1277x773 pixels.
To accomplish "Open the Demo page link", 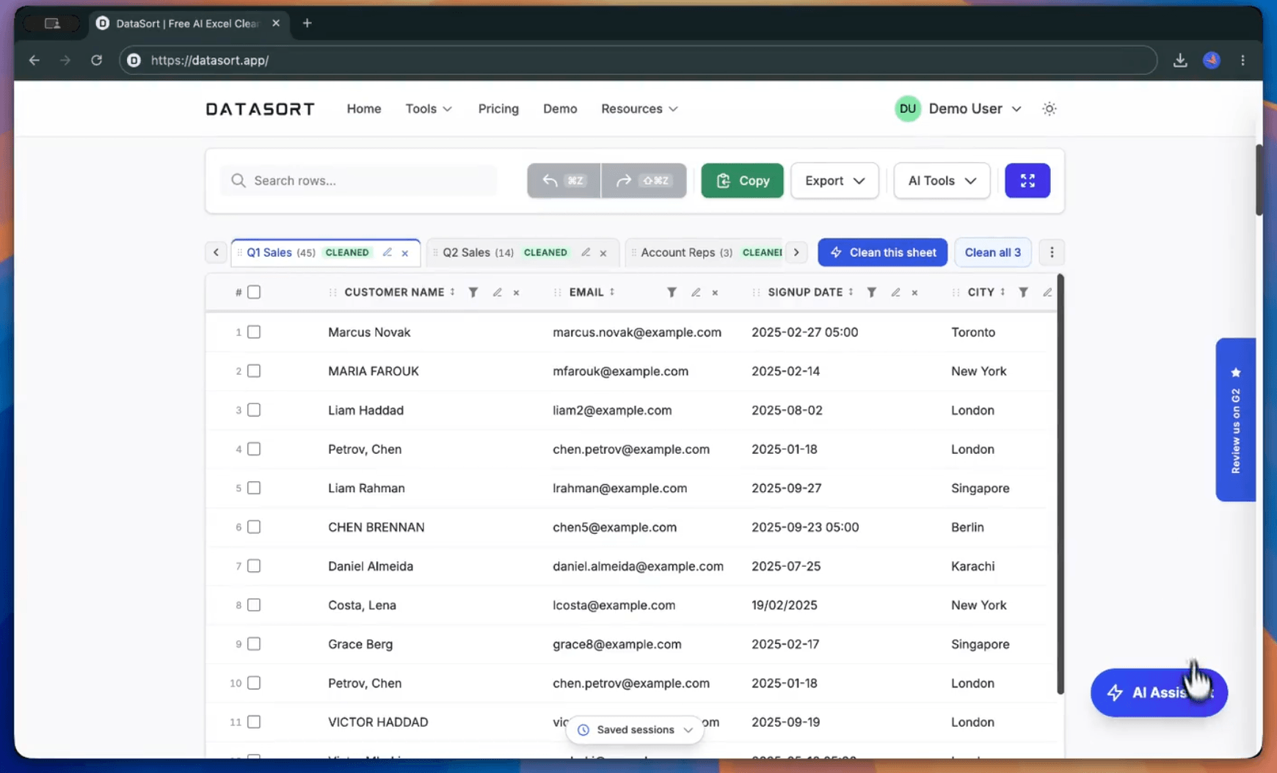I will tap(560, 109).
